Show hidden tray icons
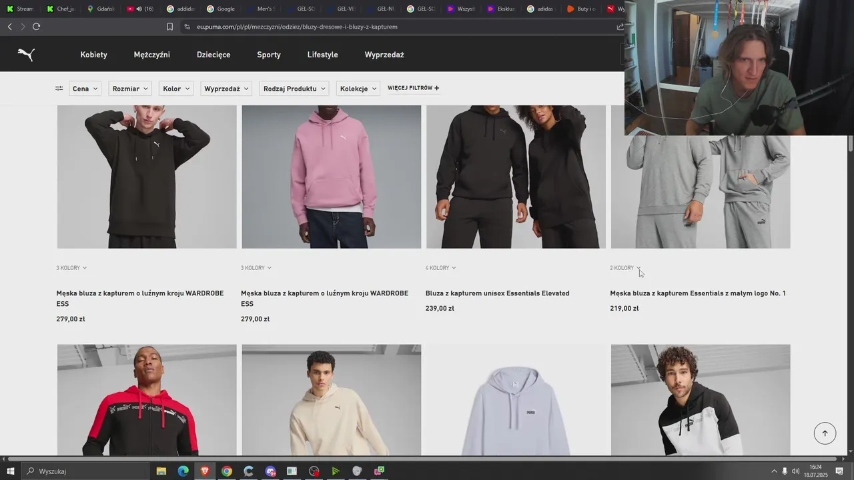Image resolution: width=854 pixels, height=480 pixels. (774, 471)
